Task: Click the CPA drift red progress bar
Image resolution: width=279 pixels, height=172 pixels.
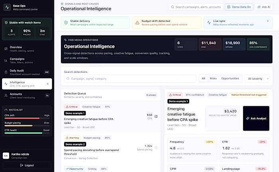Action: (x=22, y=118)
